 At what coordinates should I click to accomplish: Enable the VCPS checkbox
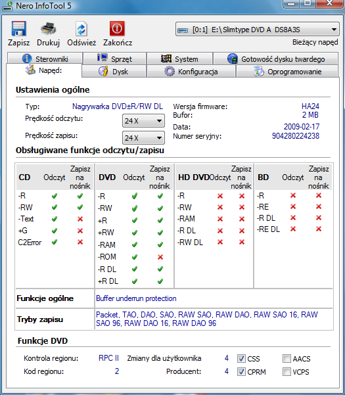tap(287, 371)
